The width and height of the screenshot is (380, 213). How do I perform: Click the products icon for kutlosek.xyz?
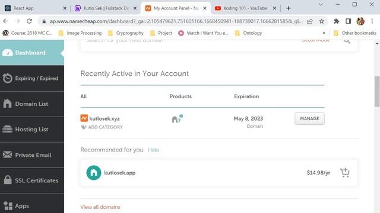177,118
